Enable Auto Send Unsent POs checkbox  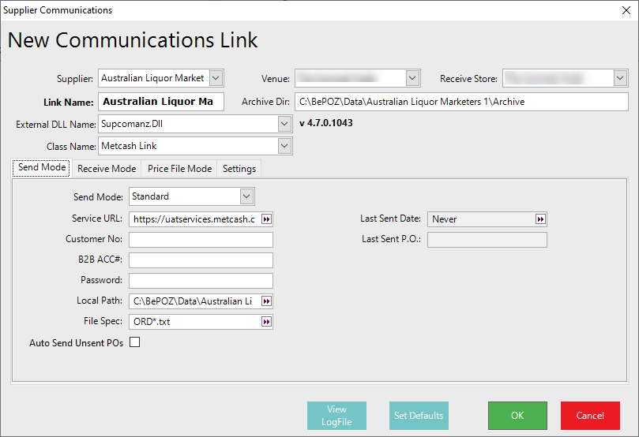pos(134,342)
